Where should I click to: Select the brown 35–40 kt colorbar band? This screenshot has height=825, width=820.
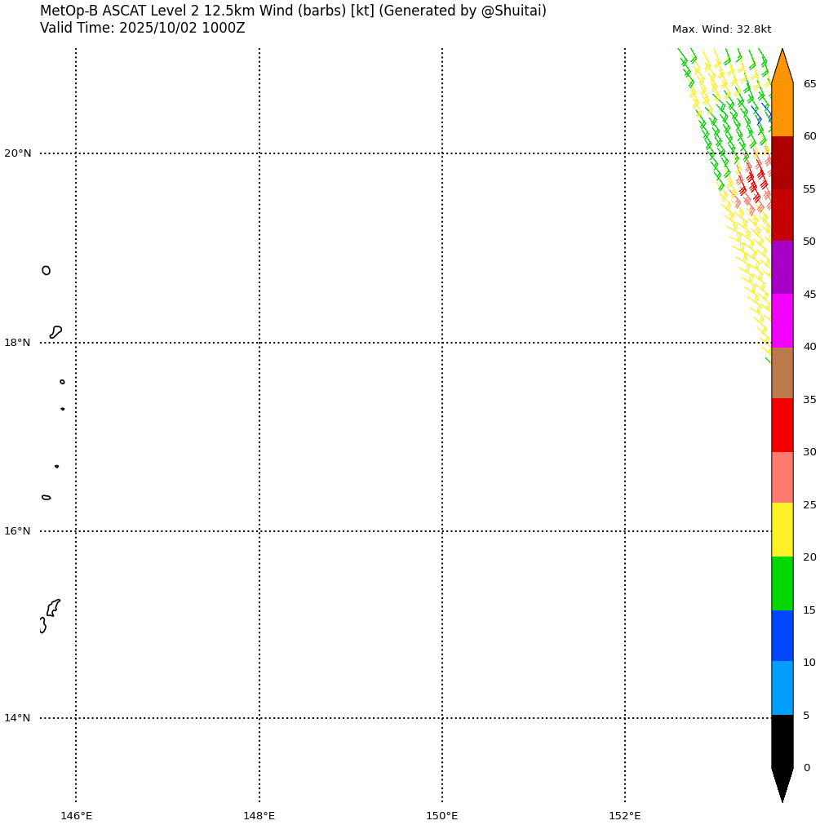782,373
